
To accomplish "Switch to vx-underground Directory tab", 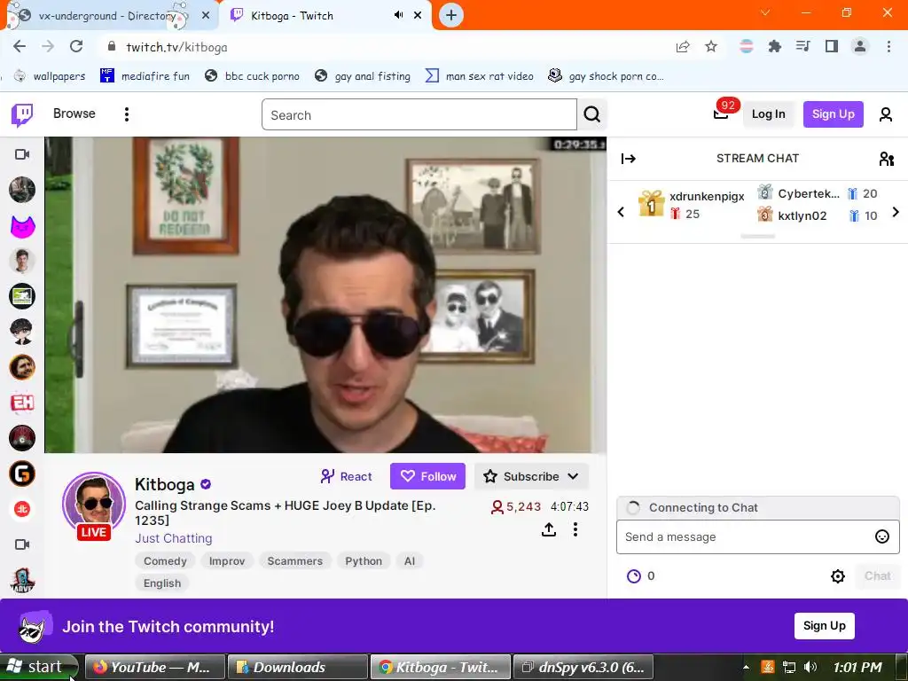I will tap(107, 16).
